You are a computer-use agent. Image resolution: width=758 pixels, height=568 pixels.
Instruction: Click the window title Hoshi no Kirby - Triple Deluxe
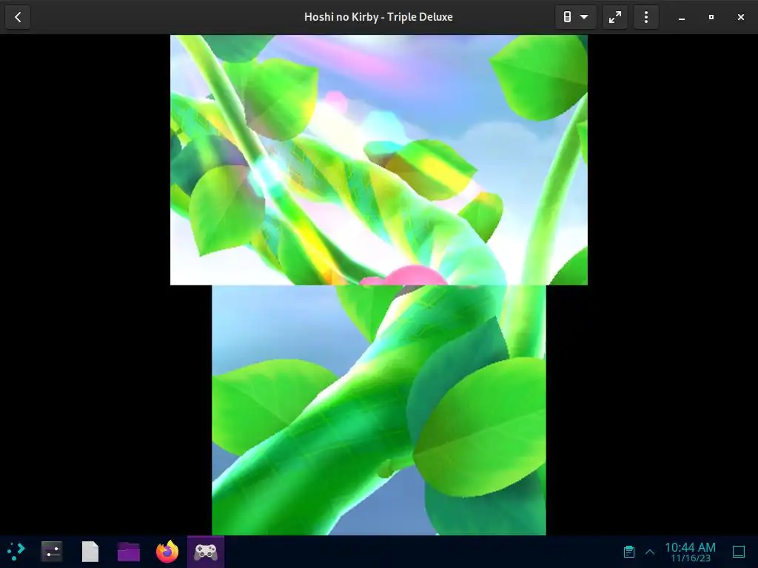(378, 17)
